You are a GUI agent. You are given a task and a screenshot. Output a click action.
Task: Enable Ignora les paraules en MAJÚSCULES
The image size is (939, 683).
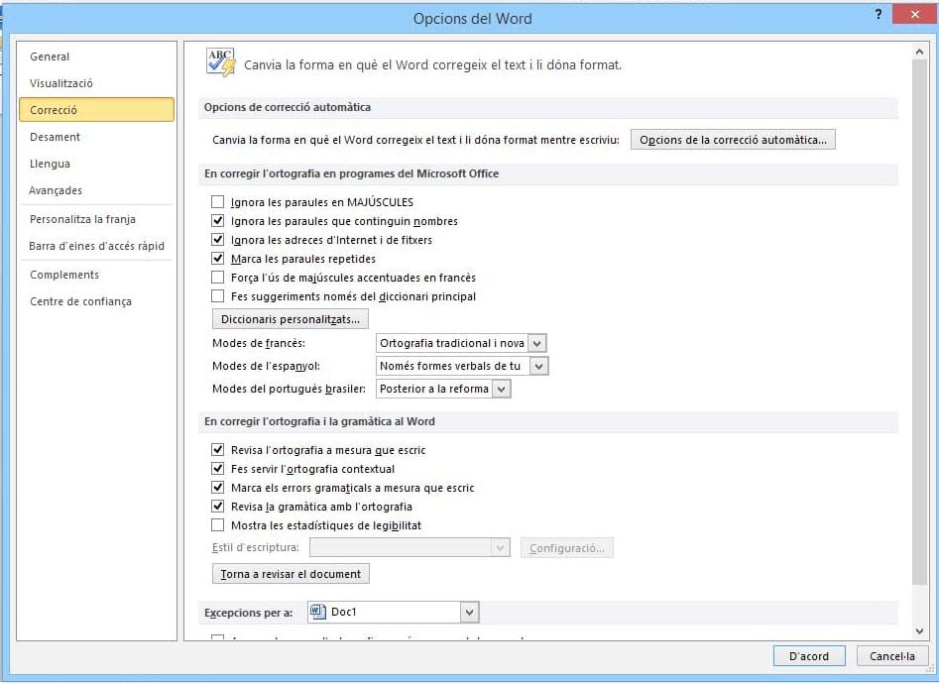pyautogui.click(x=218, y=202)
